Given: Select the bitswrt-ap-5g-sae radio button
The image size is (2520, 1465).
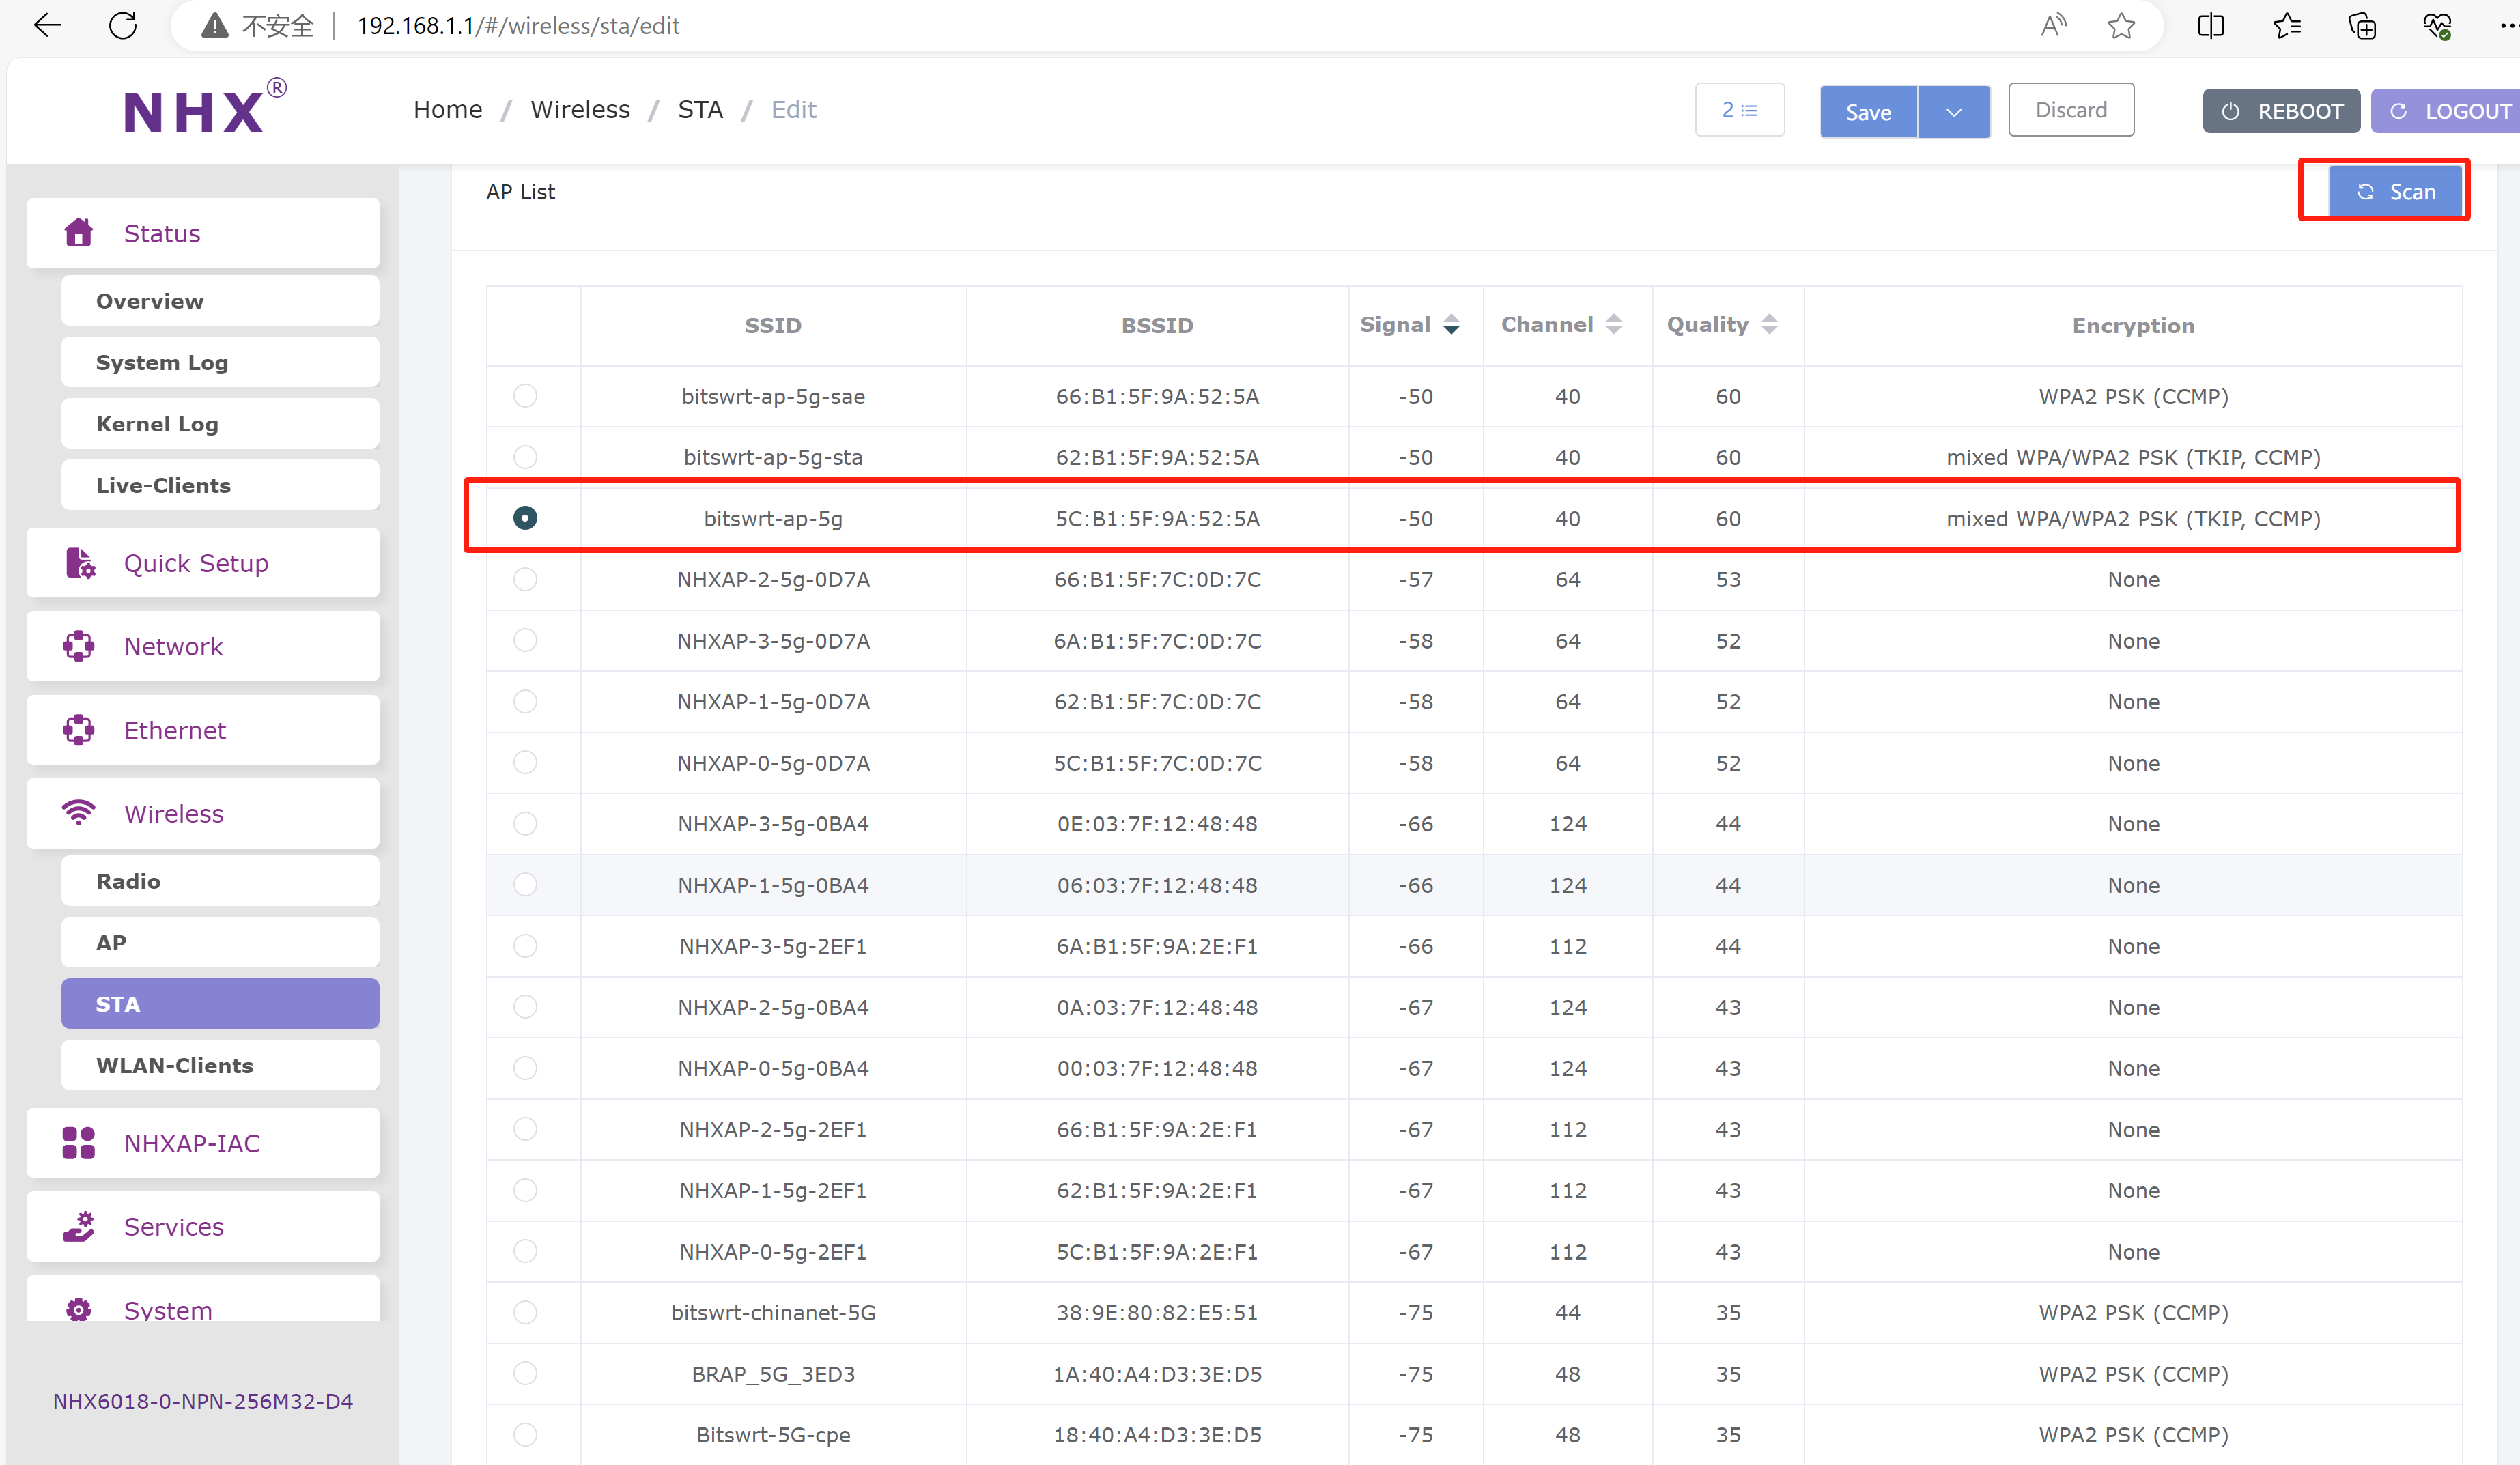Looking at the screenshot, I should click(525, 396).
